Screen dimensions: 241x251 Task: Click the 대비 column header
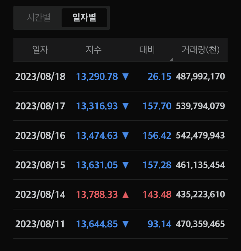coord(147,50)
